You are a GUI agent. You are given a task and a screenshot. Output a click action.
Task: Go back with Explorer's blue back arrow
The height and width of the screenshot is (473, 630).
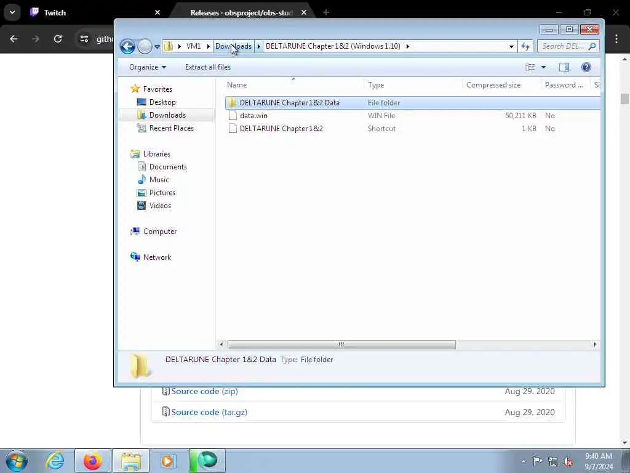click(x=127, y=47)
